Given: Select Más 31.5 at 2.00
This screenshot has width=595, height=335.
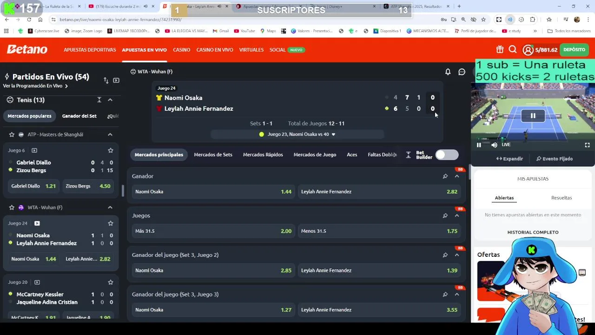Looking at the screenshot, I should [x=213, y=231].
